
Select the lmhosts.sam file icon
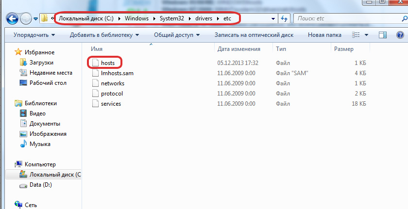pyautogui.click(x=96, y=73)
